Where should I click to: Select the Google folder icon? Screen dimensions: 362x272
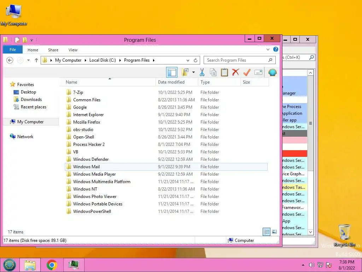pos(69,107)
